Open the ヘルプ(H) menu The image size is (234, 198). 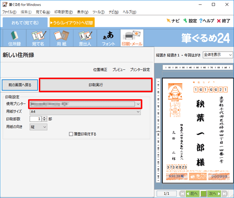(129, 12)
